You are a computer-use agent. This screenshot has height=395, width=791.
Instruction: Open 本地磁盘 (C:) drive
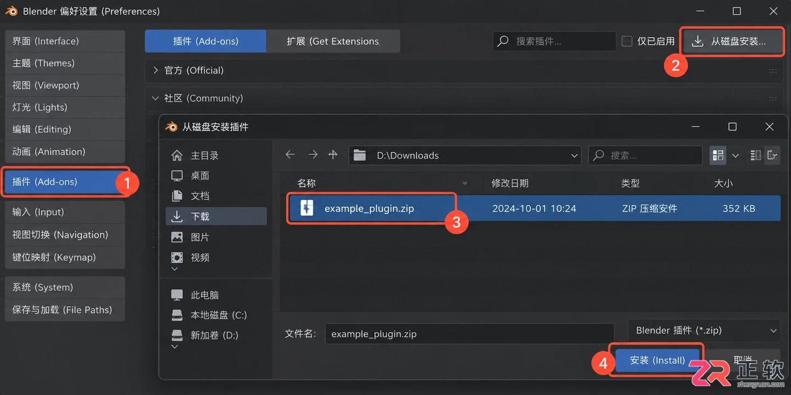click(216, 315)
